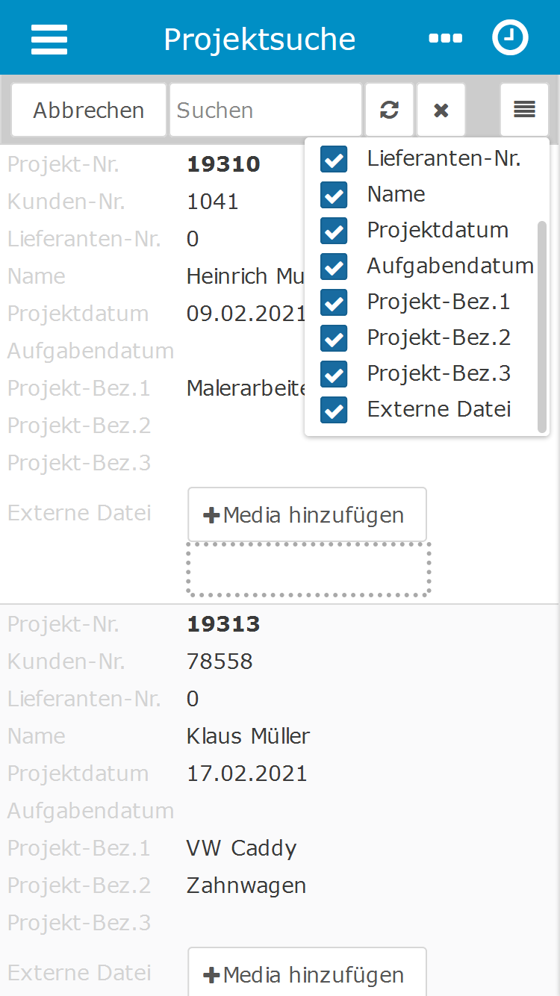Uncheck the Name column checkbox
560x996 pixels.
(334, 195)
